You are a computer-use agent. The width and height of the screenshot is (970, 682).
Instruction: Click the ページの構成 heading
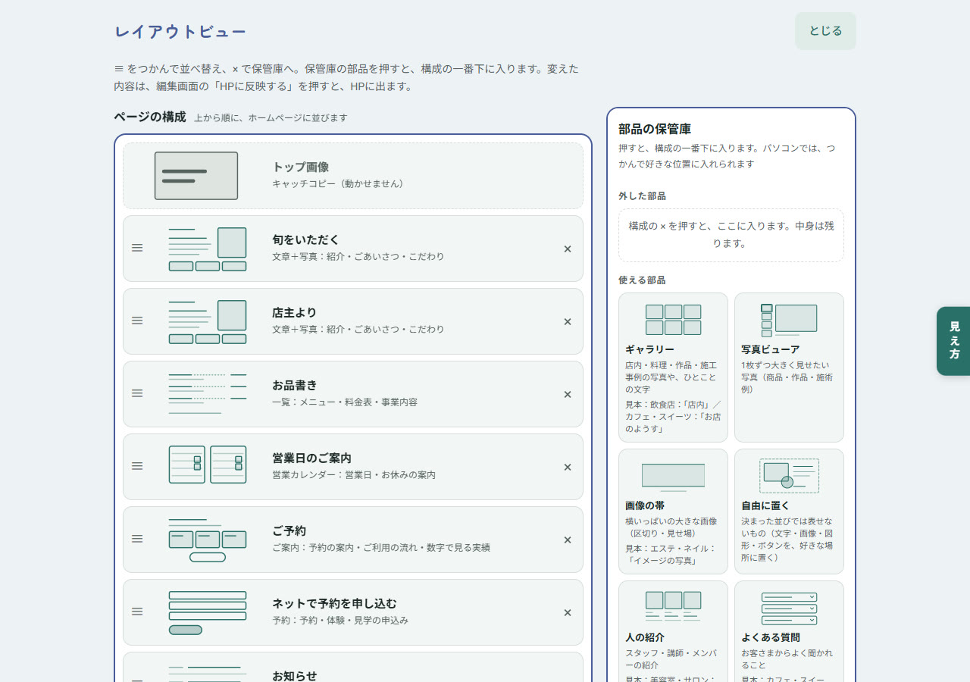click(x=150, y=117)
